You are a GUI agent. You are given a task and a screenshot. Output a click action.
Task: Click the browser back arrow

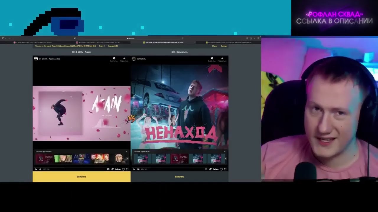(x=9, y=38)
